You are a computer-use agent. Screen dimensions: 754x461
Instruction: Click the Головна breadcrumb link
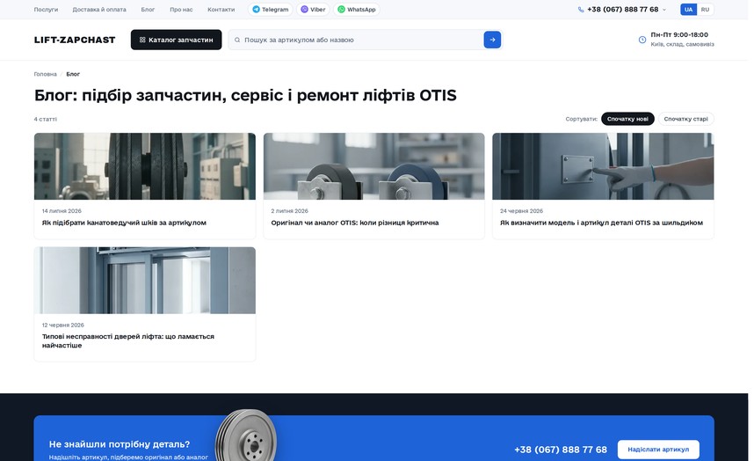pos(45,74)
